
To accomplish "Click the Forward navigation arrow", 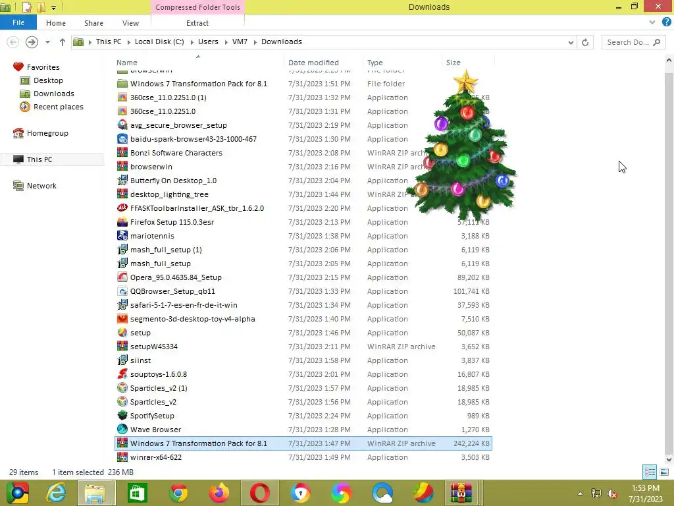I will click(x=32, y=42).
